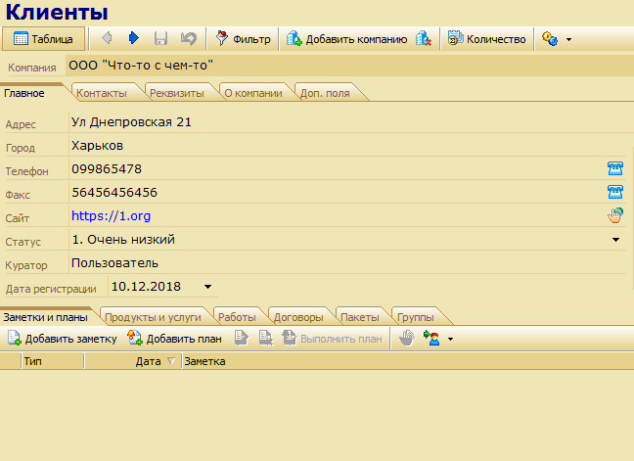Open the Группы tab
This screenshot has height=461, width=634.
tap(416, 317)
